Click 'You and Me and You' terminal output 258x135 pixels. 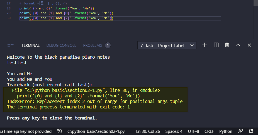pyautogui.click(x=30, y=79)
